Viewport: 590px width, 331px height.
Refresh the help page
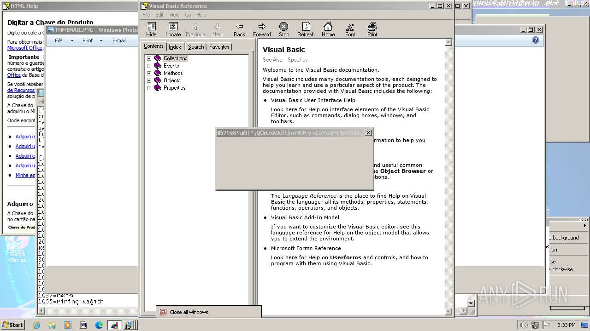(306, 29)
